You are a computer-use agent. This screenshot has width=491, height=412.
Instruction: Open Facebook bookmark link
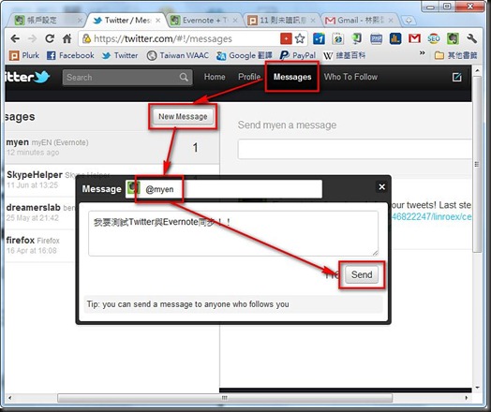pyautogui.click(x=70, y=55)
